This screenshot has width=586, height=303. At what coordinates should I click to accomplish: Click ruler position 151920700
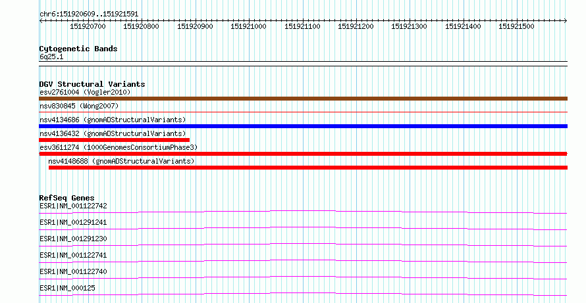(88, 26)
